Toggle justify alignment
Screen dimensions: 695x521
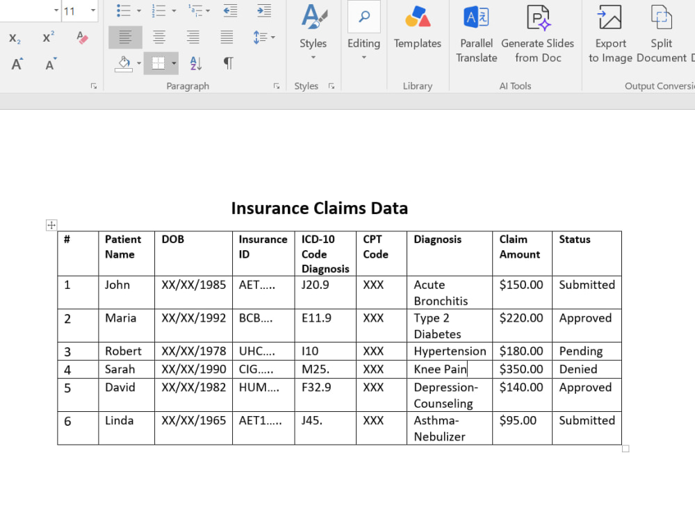227,38
